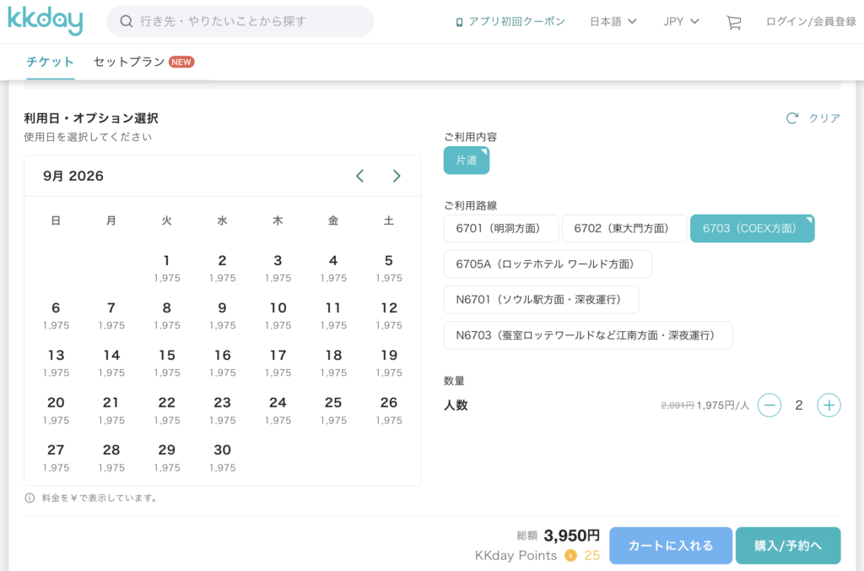Select September 25 on calendar
Screen dimensions: 864x571
[333, 410]
